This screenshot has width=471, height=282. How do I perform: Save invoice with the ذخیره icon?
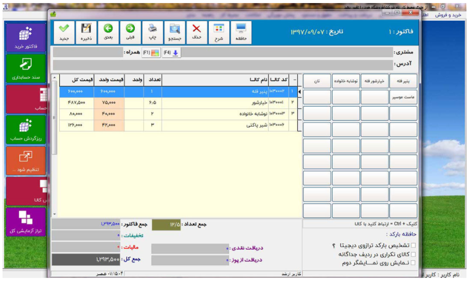(x=86, y=33)
